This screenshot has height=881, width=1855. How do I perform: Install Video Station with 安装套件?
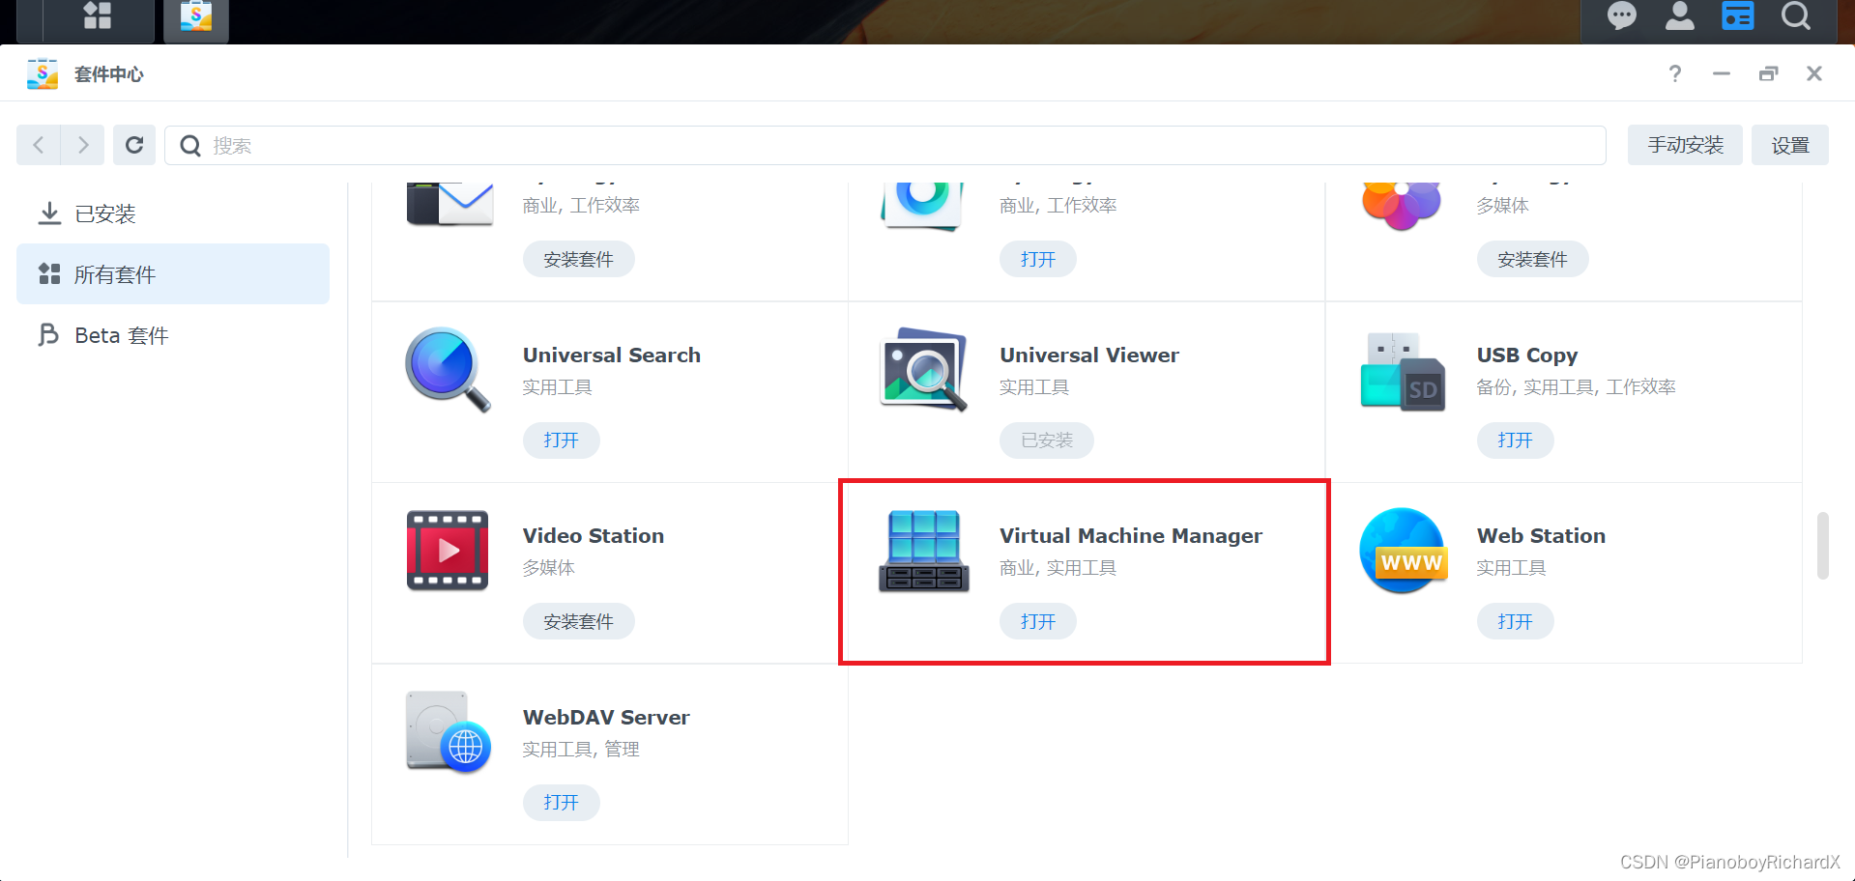[x=579, y=621]
